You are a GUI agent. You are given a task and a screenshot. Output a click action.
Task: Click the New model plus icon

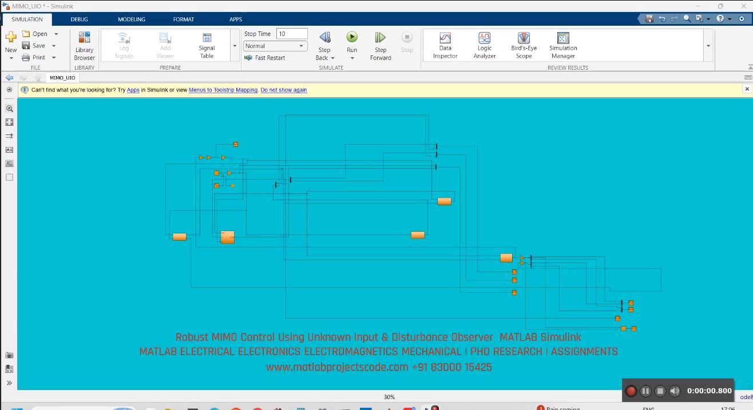pos(11,38)
